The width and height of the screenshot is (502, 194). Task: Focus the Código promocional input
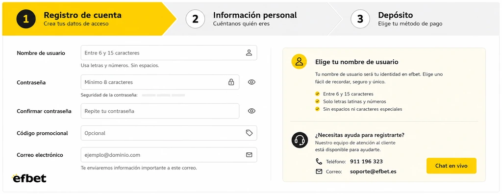[169, 133]
